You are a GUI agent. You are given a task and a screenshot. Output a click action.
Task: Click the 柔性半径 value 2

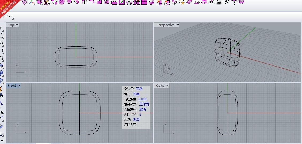[140, 115]
